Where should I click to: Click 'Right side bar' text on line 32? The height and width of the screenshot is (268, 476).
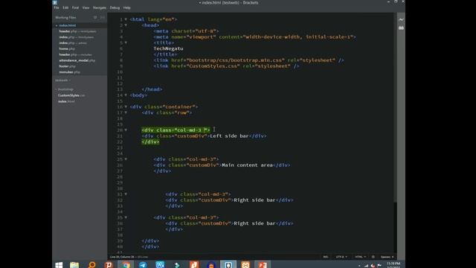254,200
